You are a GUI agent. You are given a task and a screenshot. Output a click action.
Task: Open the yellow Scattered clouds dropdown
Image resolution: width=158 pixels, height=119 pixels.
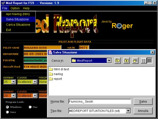[35, 82]
